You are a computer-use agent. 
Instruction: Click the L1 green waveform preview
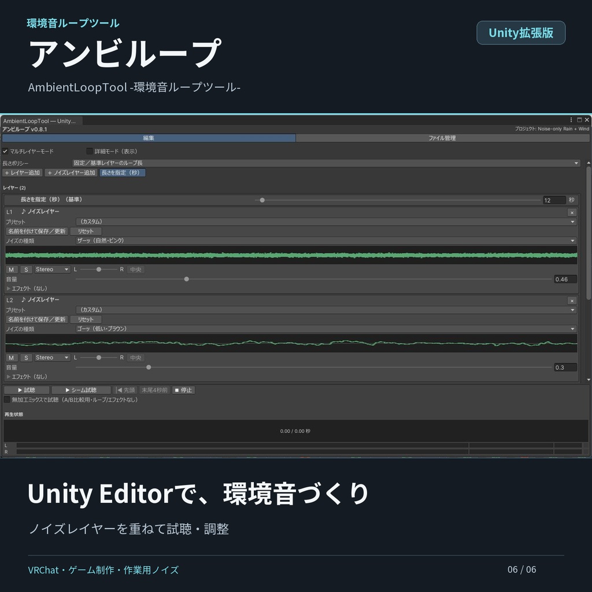(291, 255)
